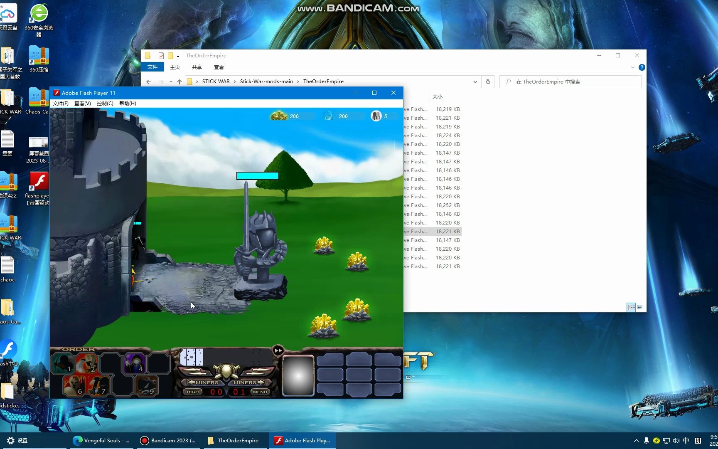
Task: Train the spartan helmet unit numbered 6
Action: click(75, 385)
